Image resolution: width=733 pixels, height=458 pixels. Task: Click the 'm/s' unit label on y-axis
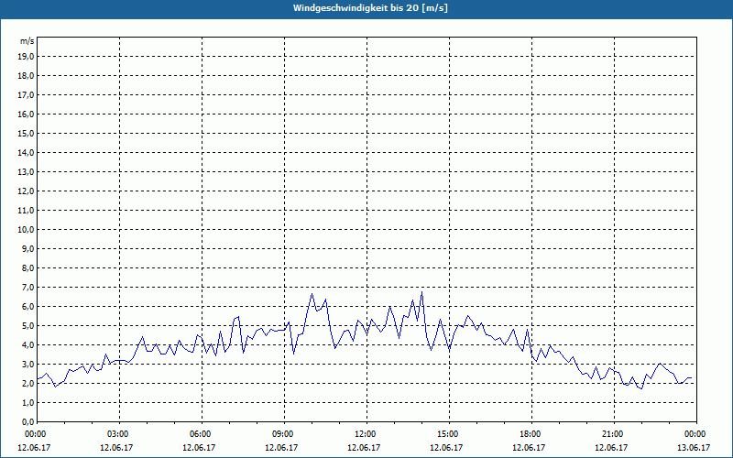27,41
